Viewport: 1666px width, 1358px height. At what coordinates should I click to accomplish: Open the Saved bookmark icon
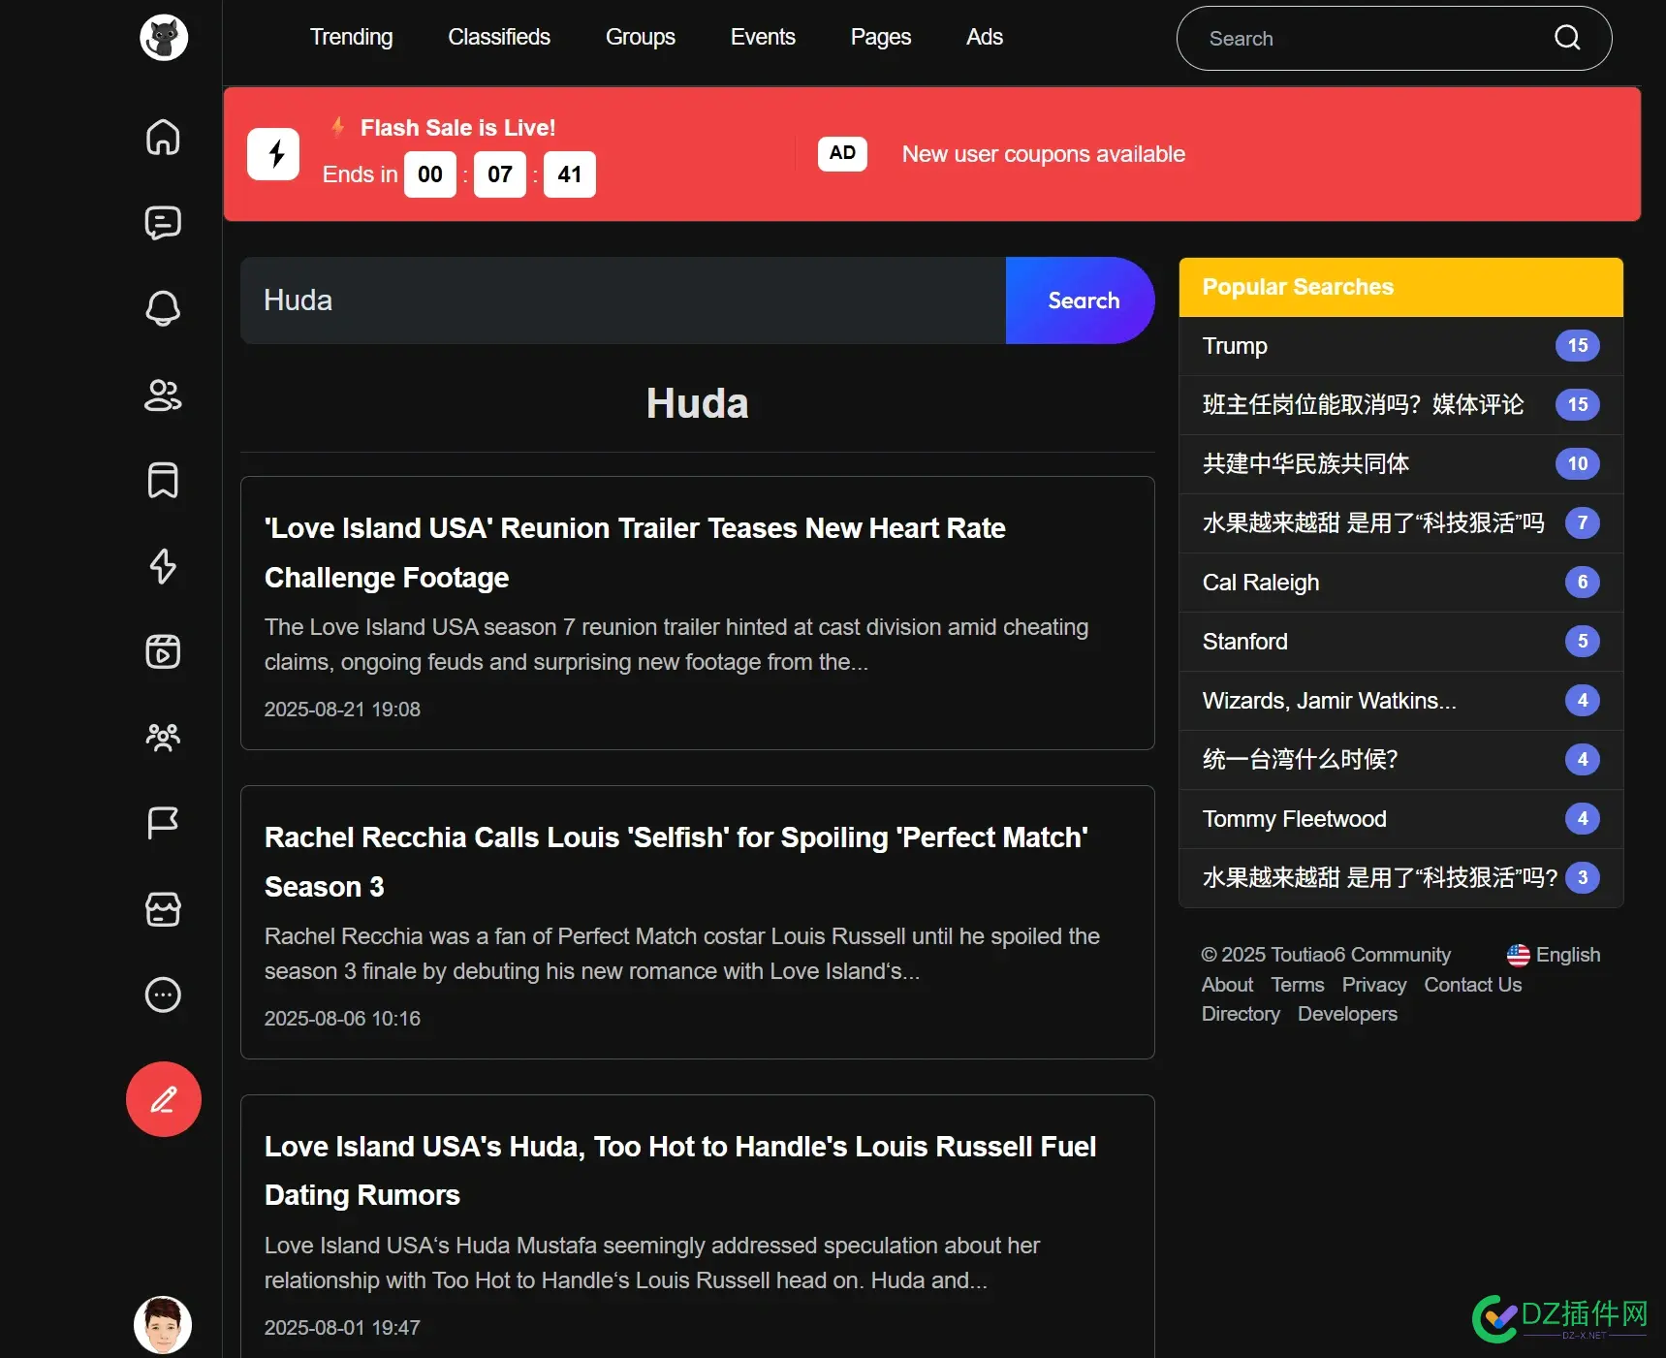[x=163, y=480]
